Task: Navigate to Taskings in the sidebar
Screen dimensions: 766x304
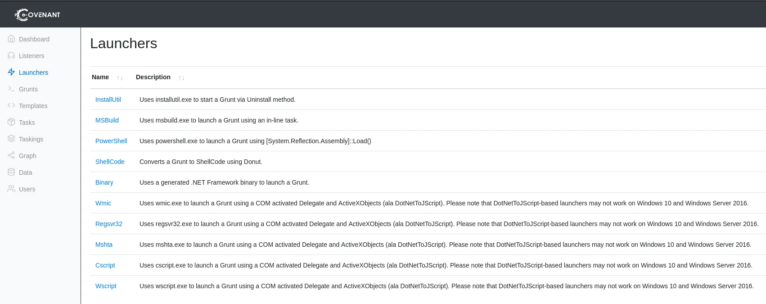Action: pyautogui.click(x=31, y=139)
